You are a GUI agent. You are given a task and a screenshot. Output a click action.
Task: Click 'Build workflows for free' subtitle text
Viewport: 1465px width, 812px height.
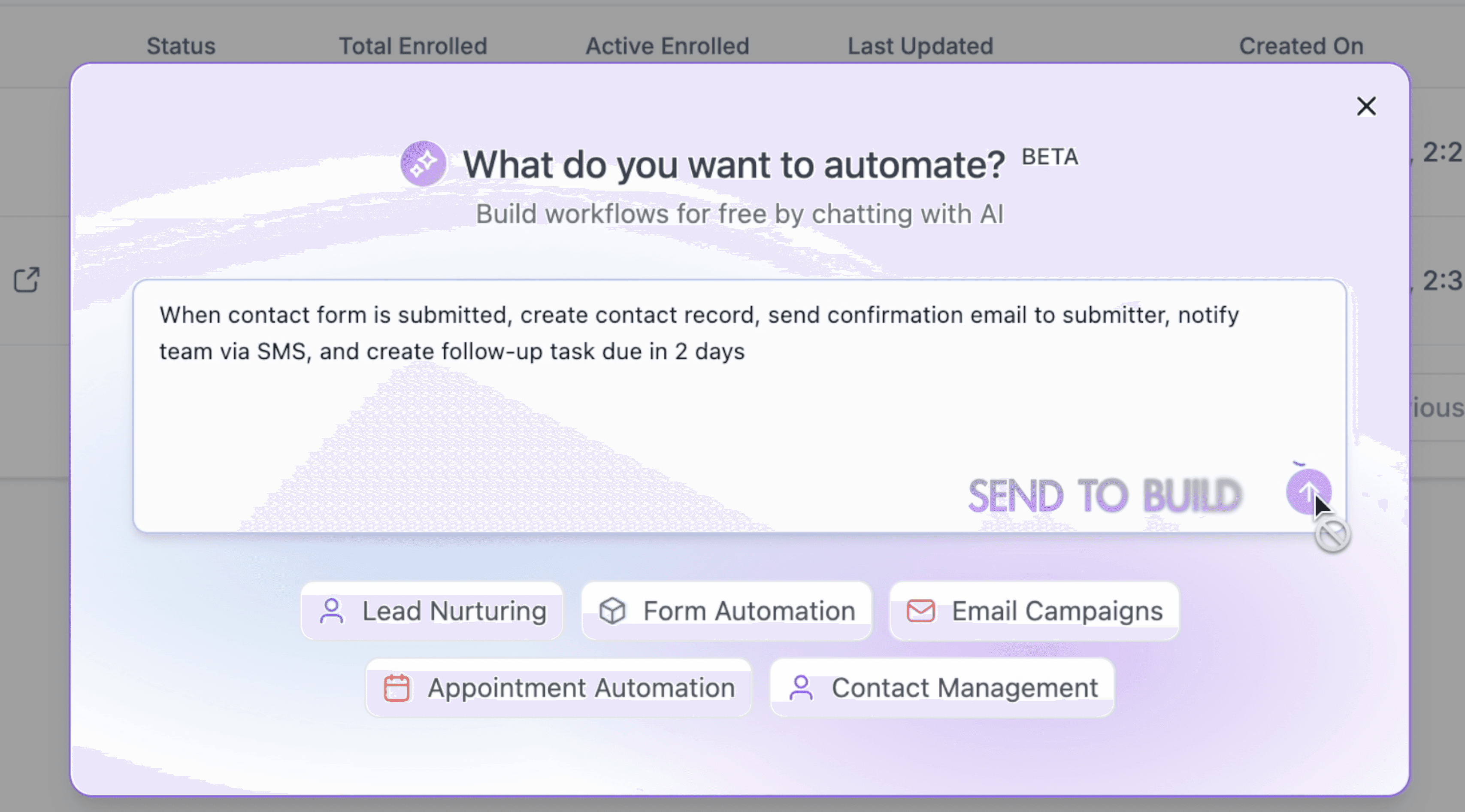[739, 214]
